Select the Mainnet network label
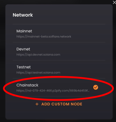This screenshot has height=122, width=116. pyautogui.click(x=24, y=31)
